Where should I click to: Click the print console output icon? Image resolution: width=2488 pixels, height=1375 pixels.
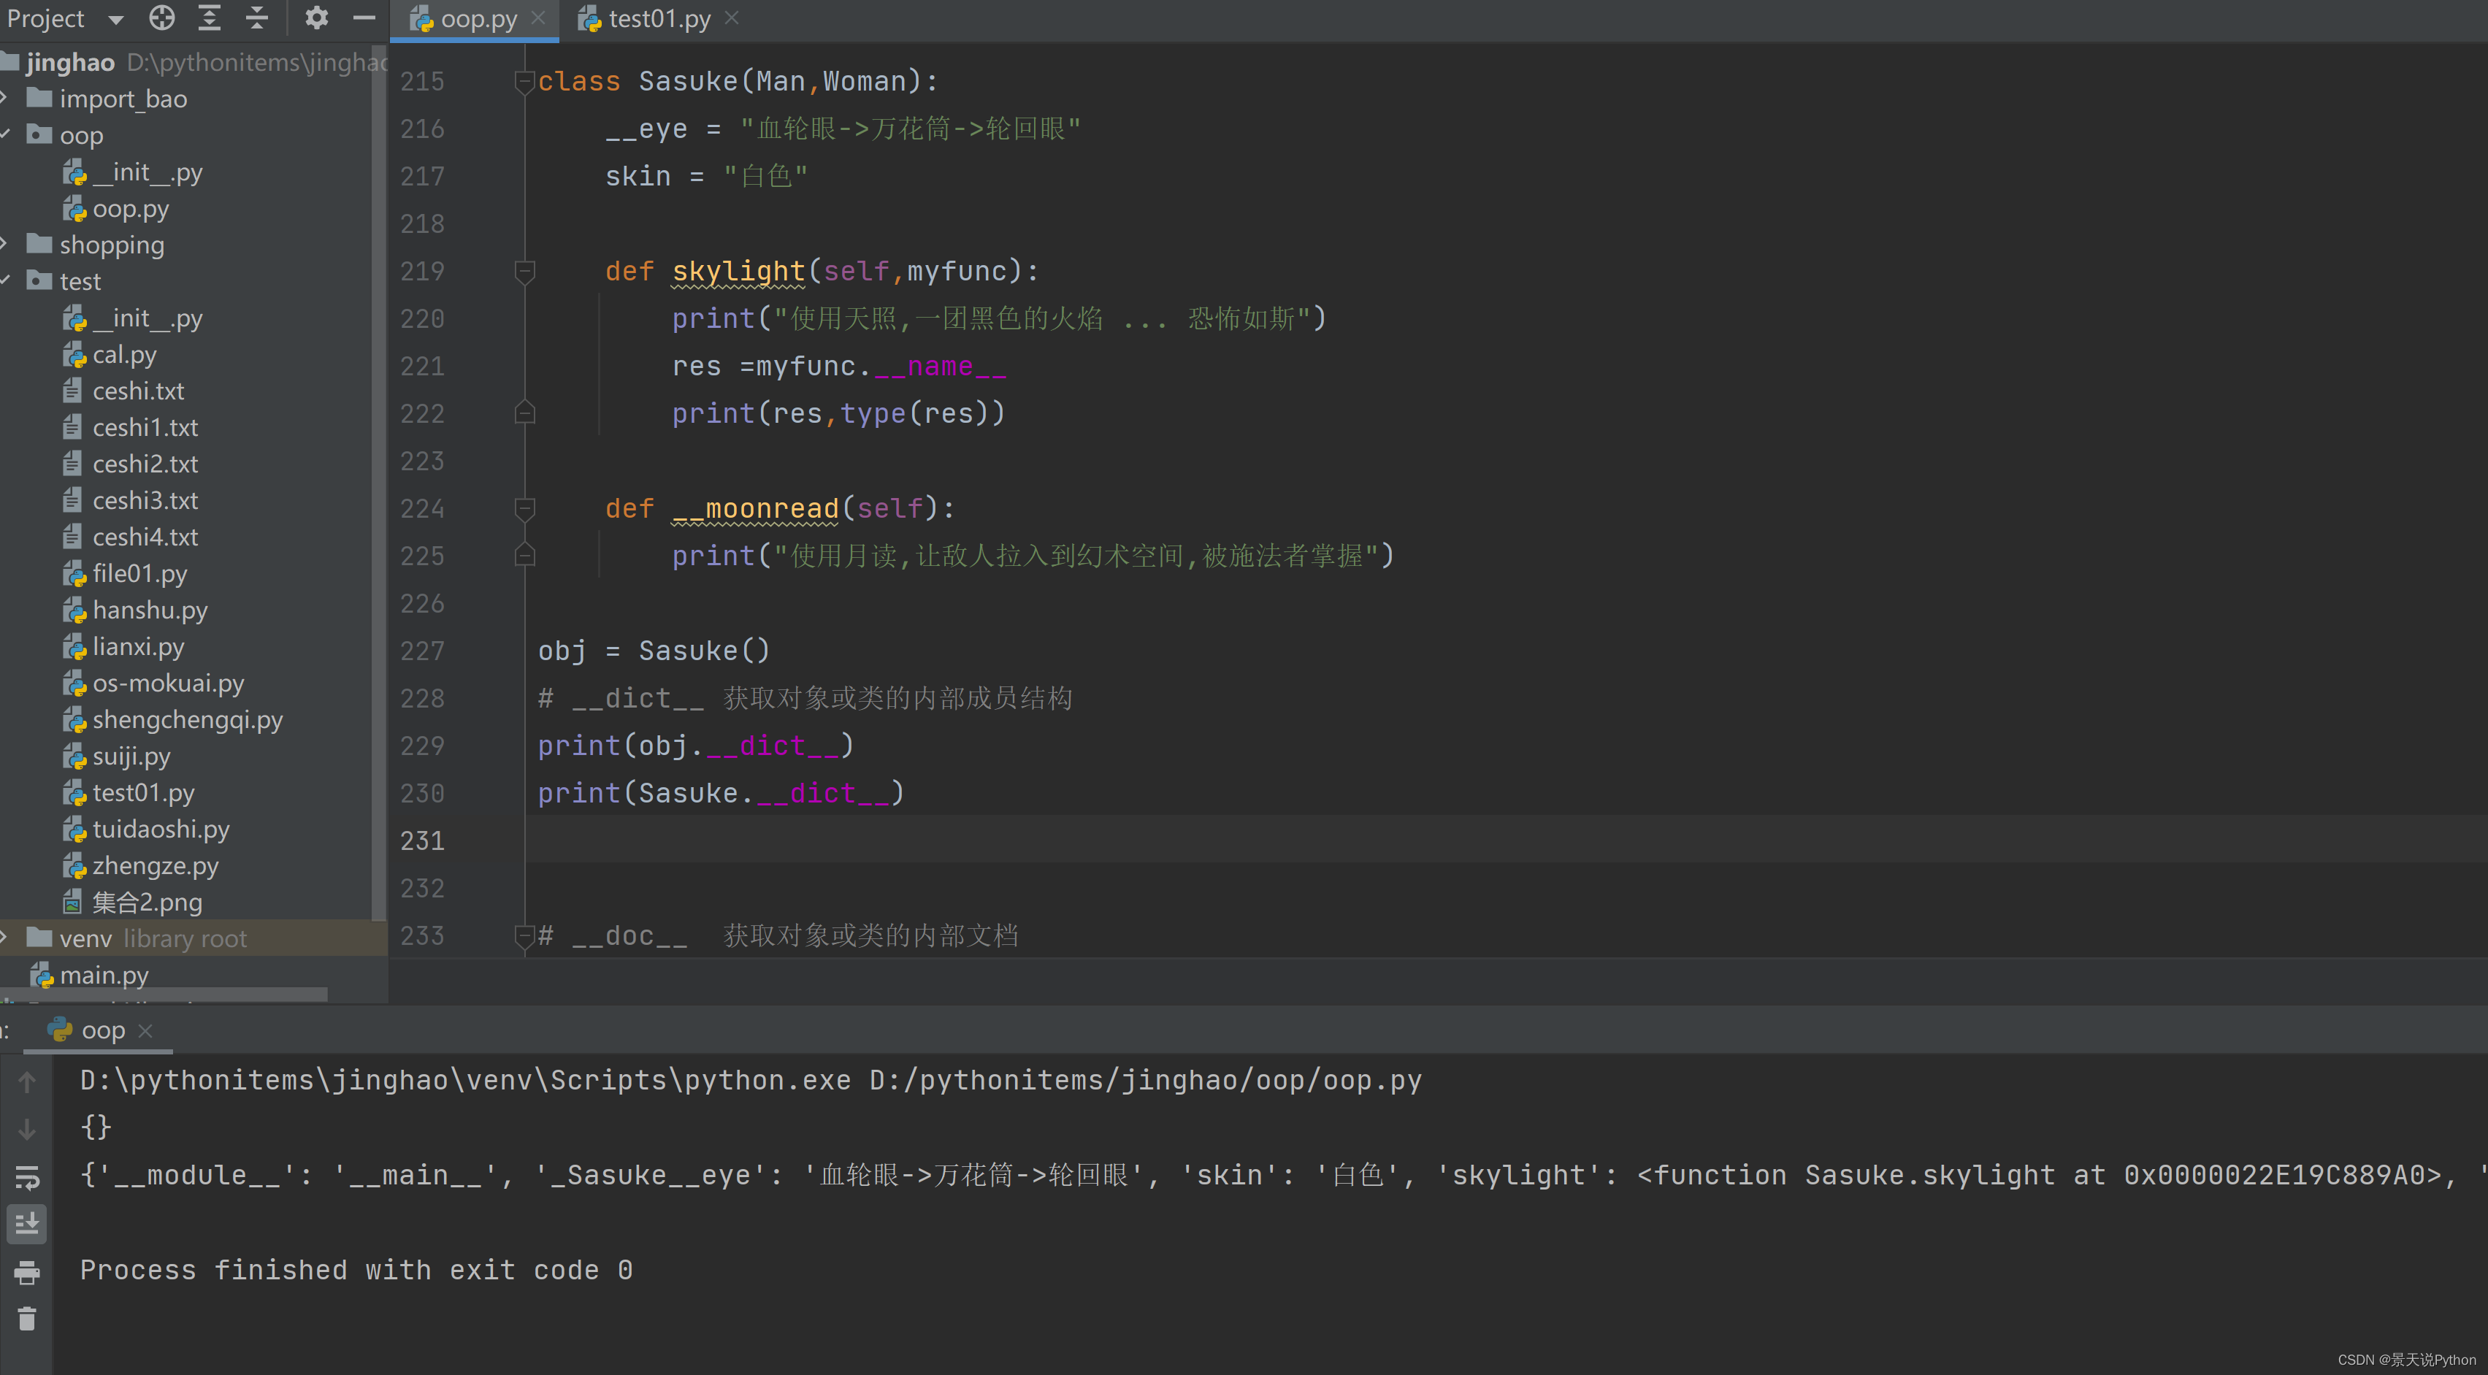coord(27,1273)
